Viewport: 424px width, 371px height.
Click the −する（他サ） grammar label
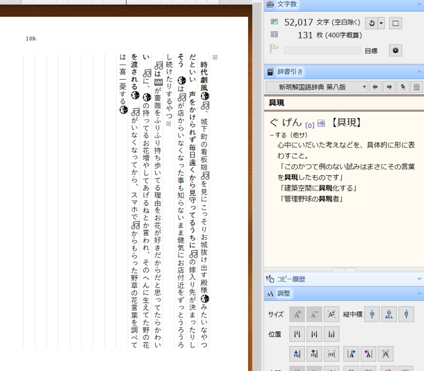tap(288, 135)
